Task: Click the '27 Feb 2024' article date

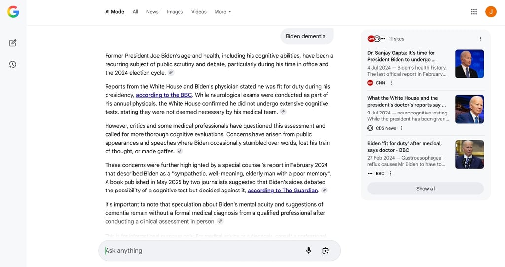Action: [x=381, y=158]
